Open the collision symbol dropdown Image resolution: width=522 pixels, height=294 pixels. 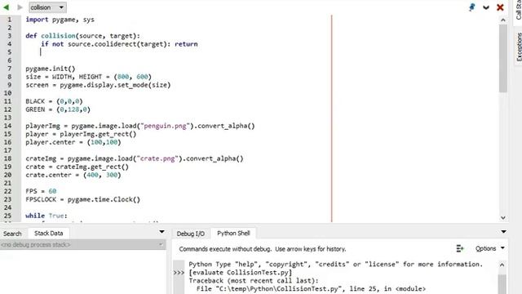click(47, 7)
